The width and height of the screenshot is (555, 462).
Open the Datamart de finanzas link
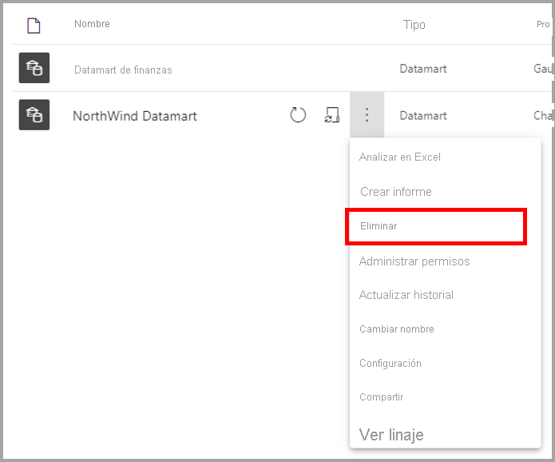coord(123,70)
